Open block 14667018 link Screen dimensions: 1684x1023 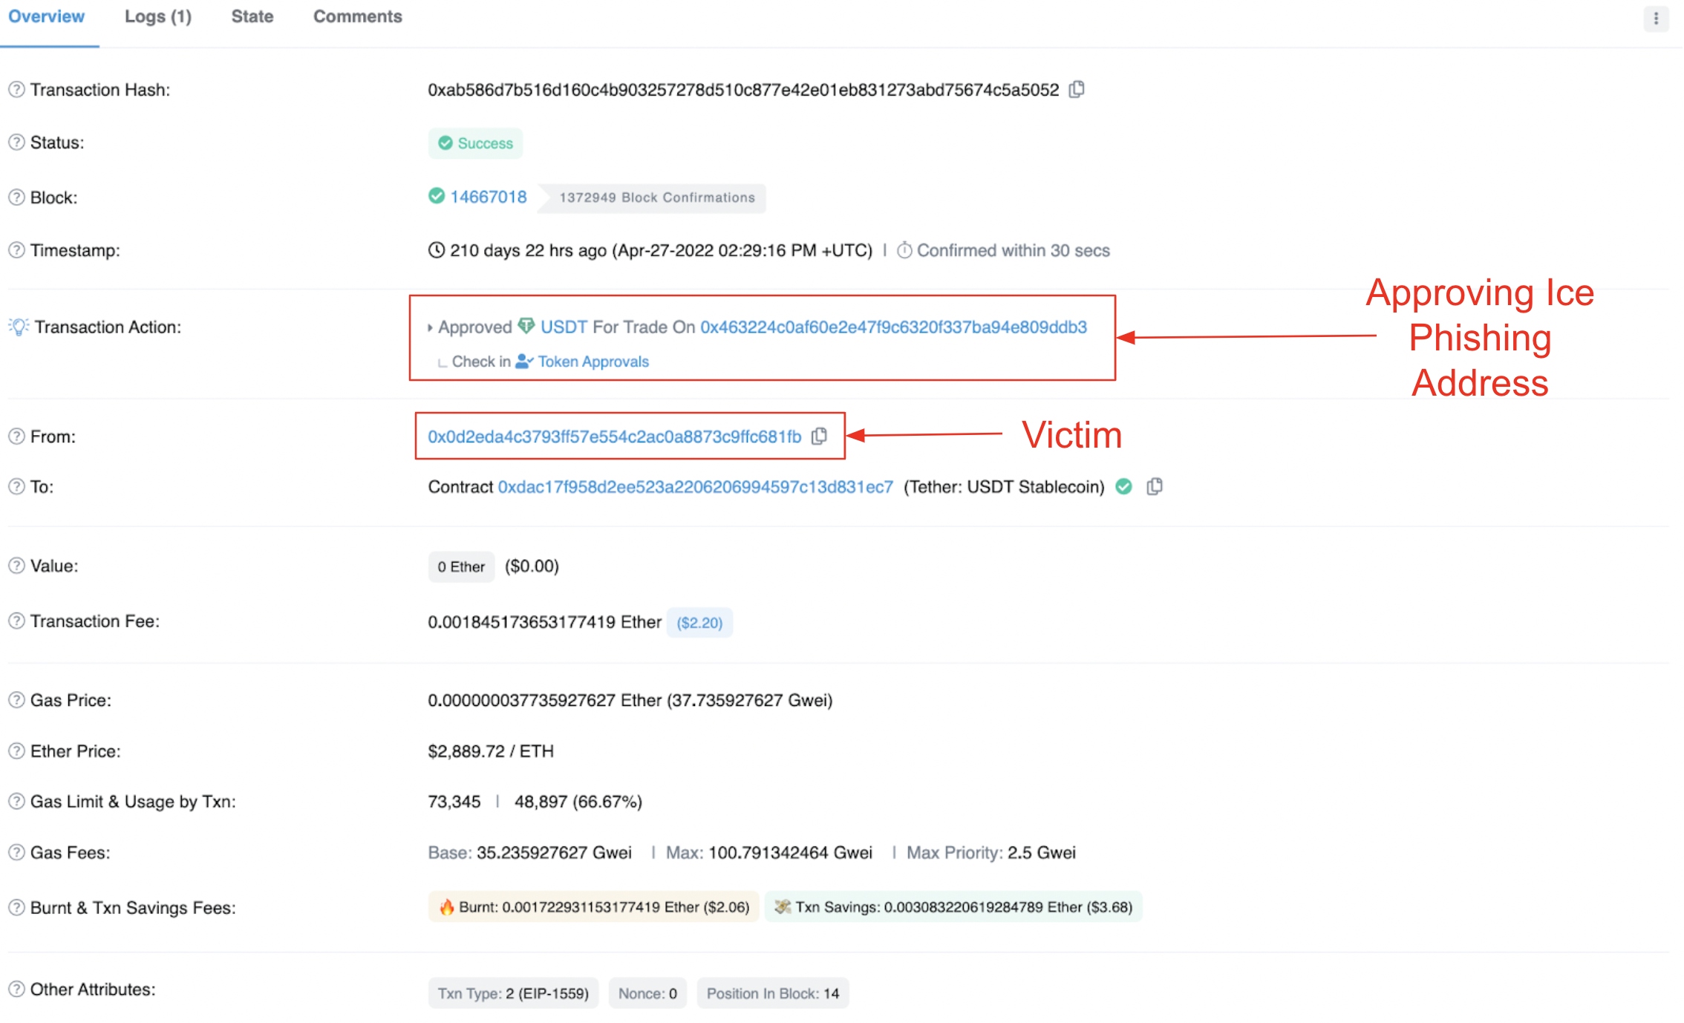point(488,197)
